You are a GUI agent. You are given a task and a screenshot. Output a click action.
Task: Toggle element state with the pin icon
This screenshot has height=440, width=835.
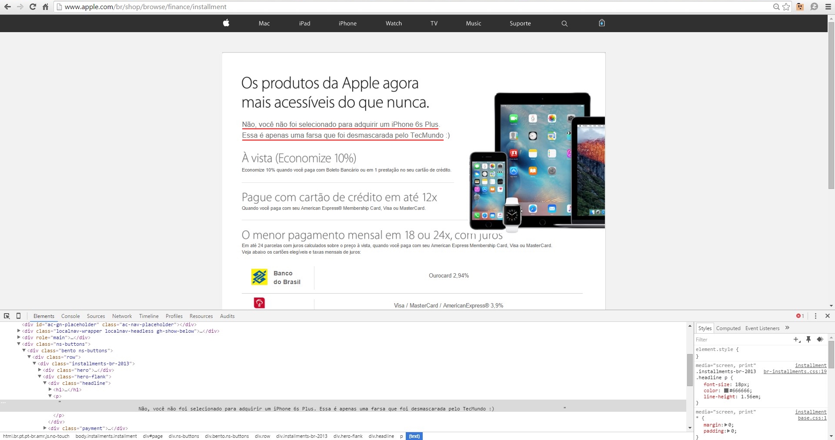[x=808, y=339]
